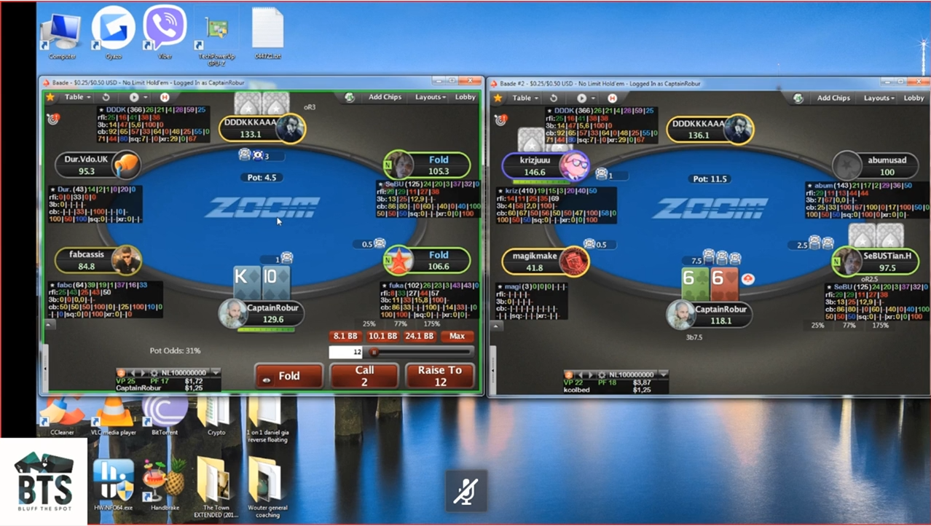The image size is (931, 526).
Task: Open the Handbrake desktop icon
Action: click(165, 483)
